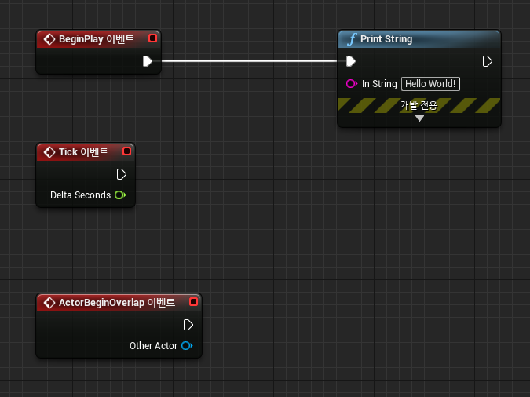The width and height of the screenshot is (530, 397).
Task: Click the green Delta Seconds output pin
Action: pos(120,195)
